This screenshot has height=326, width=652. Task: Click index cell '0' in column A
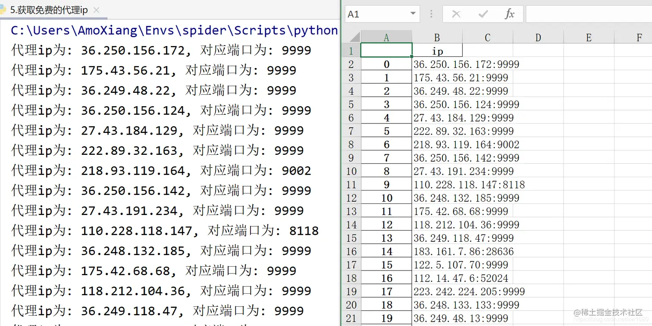pyautogui.click(x=386, y=64)
